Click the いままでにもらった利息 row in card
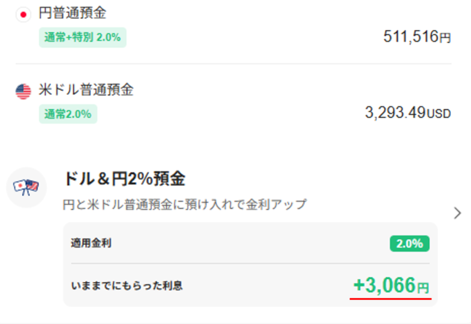The height and width of the screenshot is (324, 471). (250, 286)
